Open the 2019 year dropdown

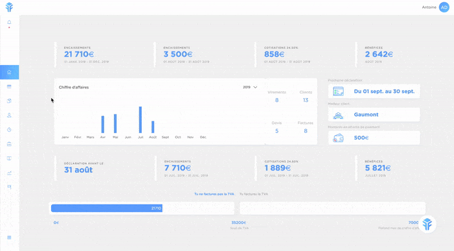click(250, 87)
